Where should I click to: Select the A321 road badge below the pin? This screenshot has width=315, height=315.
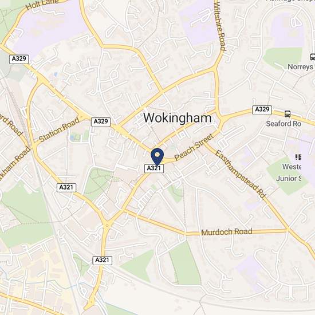pyautogui.click(x=154, y=168)
